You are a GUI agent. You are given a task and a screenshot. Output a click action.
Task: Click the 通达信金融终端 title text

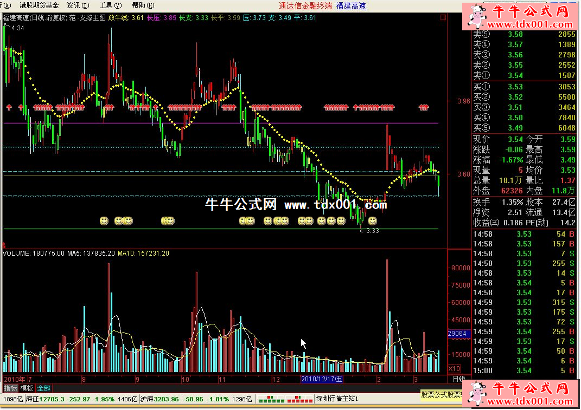305,6
